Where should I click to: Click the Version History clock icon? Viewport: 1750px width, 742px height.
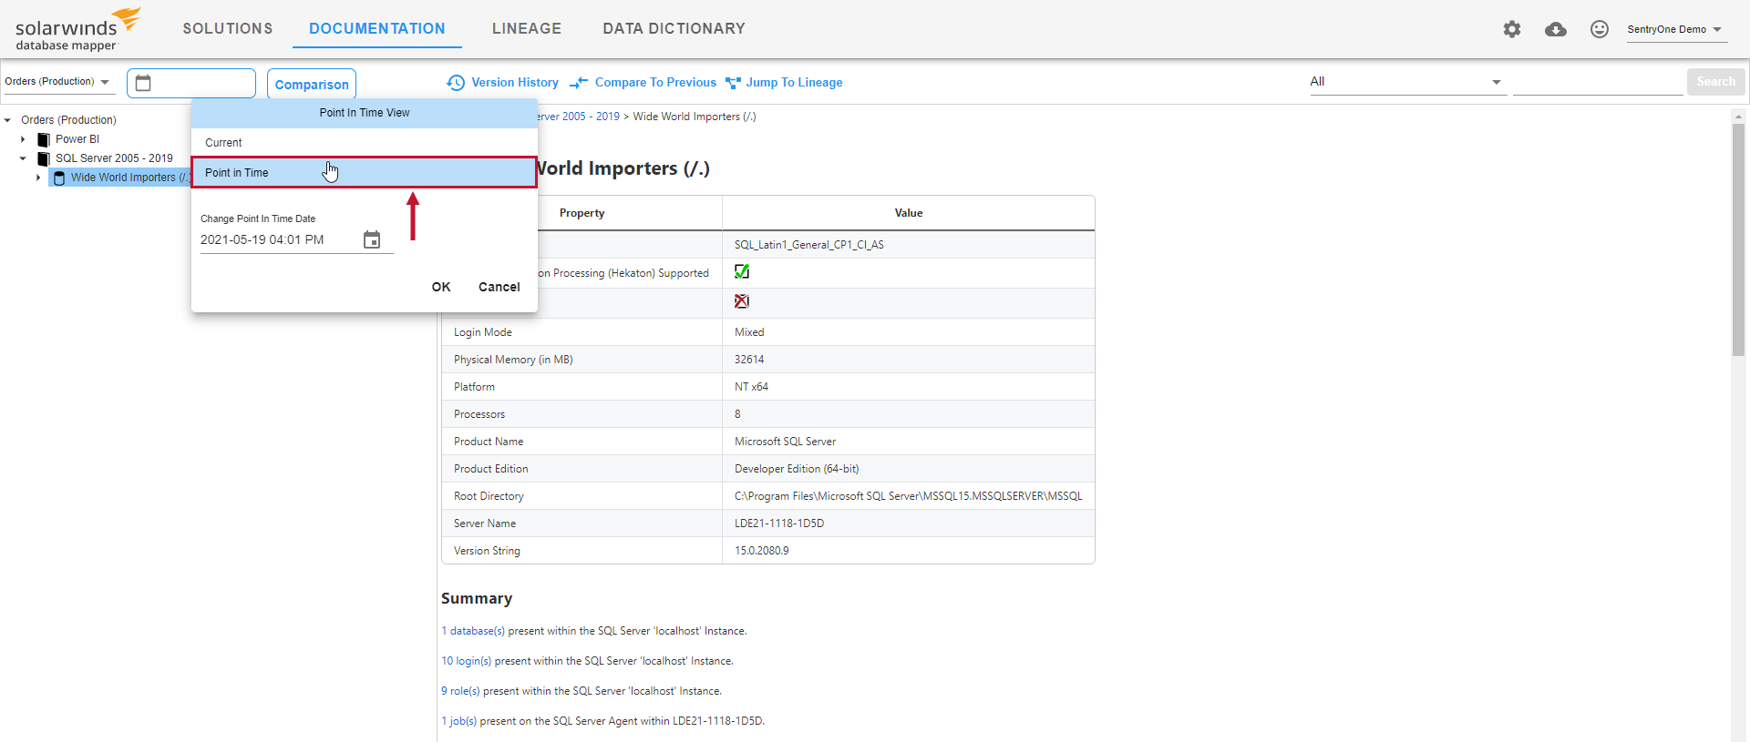point(456,83)
